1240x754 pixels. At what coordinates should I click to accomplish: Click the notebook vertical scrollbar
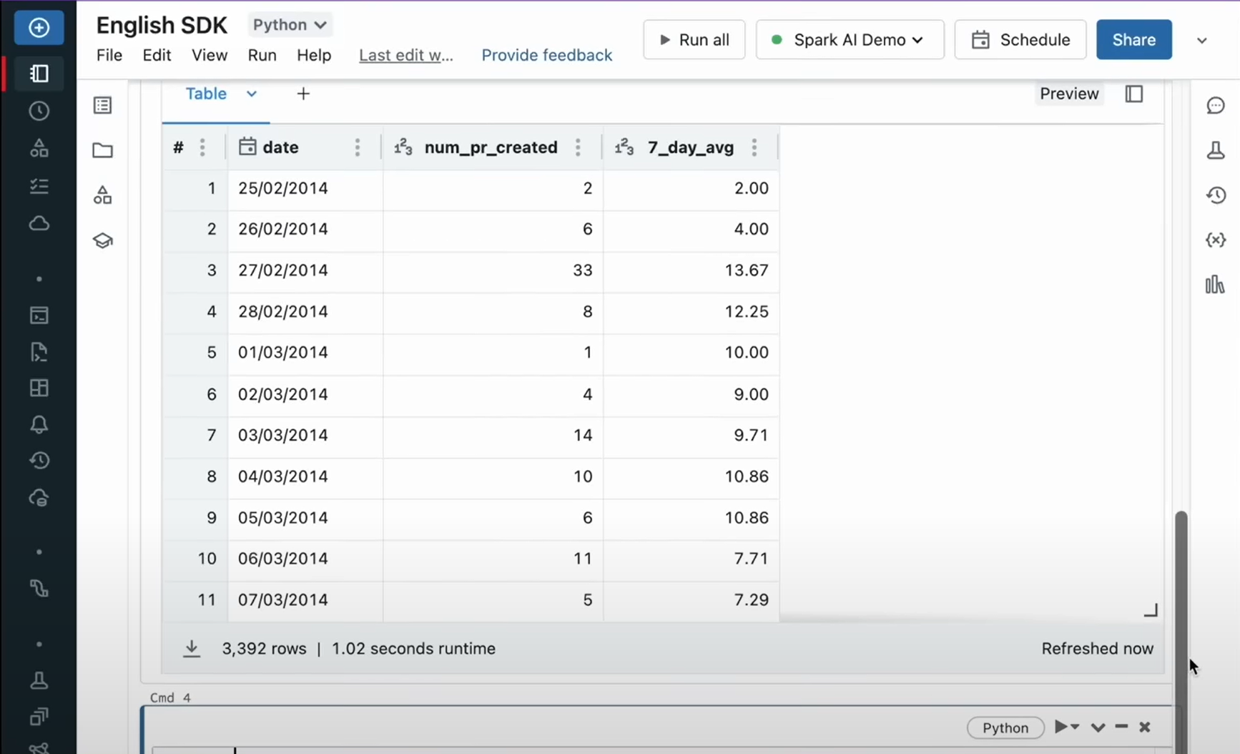(1181, 608)
